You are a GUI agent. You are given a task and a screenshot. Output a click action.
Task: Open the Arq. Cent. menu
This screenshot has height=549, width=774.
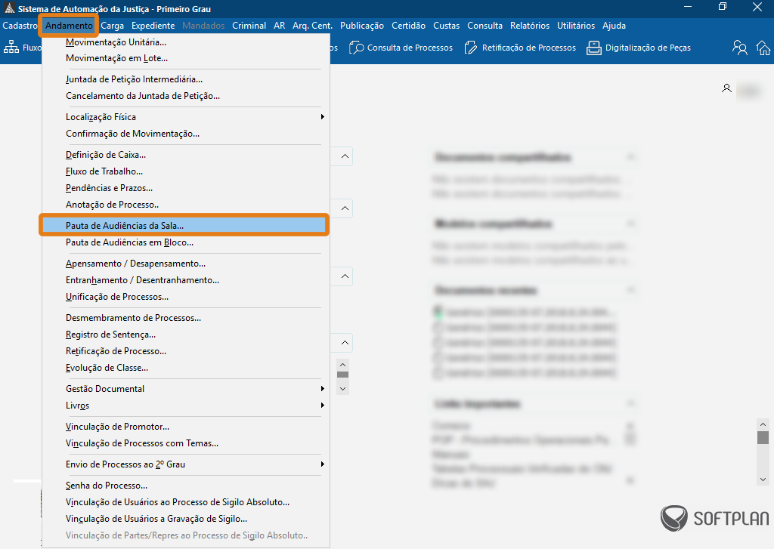coord(312,26)
